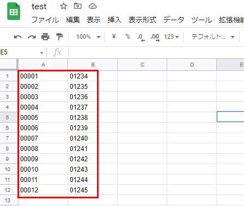Click cell A1 containing 00001
Image resolution: width=244 pixels, height=206 pixels.
43,76
